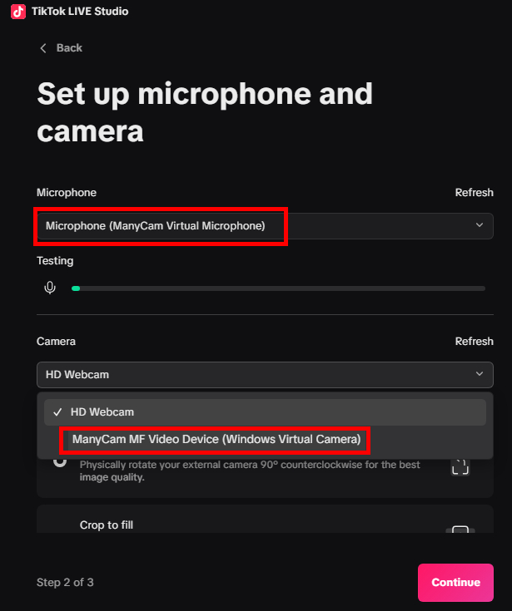Expand the microphone dropdown chevron
This screenshot has width=512, height=611.
479,225
